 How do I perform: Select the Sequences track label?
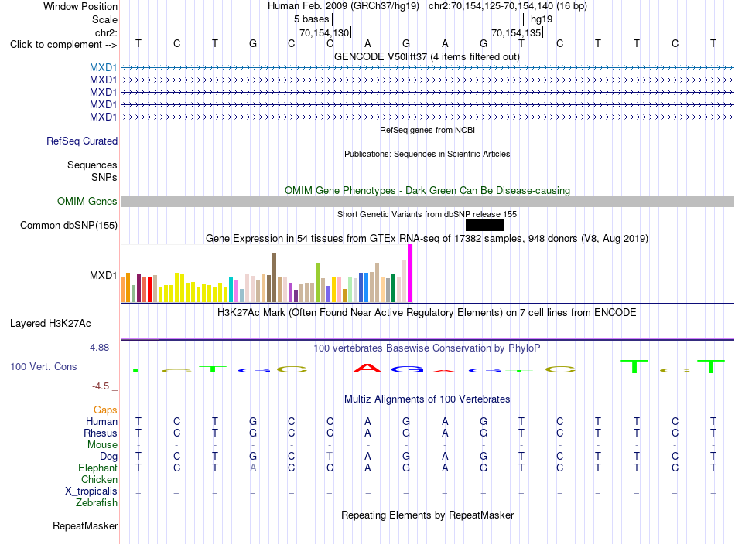click(92, 165)
